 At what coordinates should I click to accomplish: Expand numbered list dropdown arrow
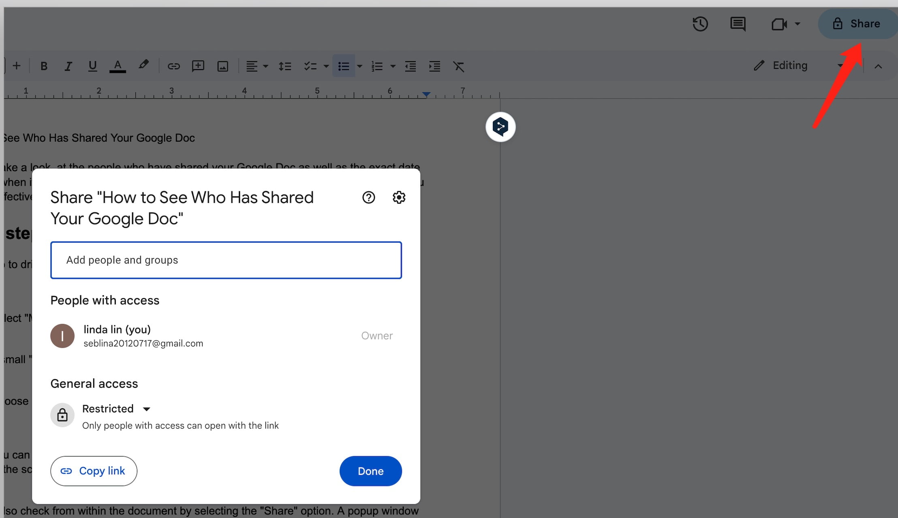pyautogui.click(x=393, y=66)
